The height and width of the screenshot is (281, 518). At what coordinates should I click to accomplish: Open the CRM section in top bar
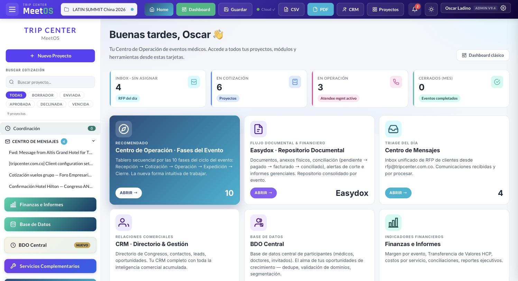[350, 9]
